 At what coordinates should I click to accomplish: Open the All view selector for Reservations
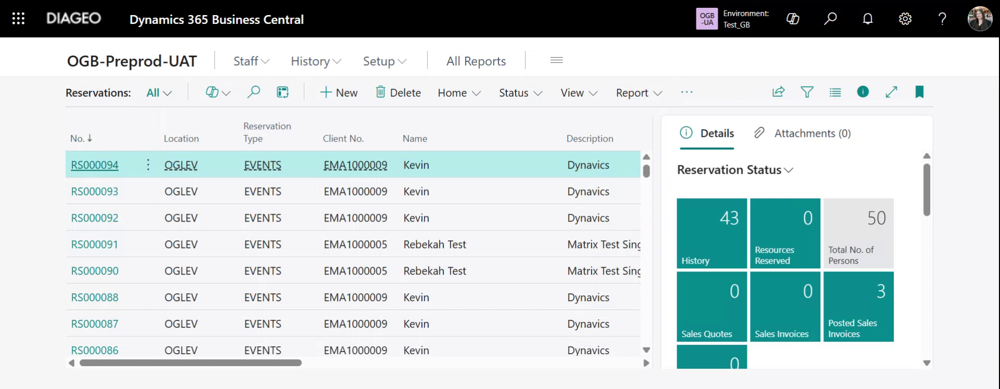point(159,93)
